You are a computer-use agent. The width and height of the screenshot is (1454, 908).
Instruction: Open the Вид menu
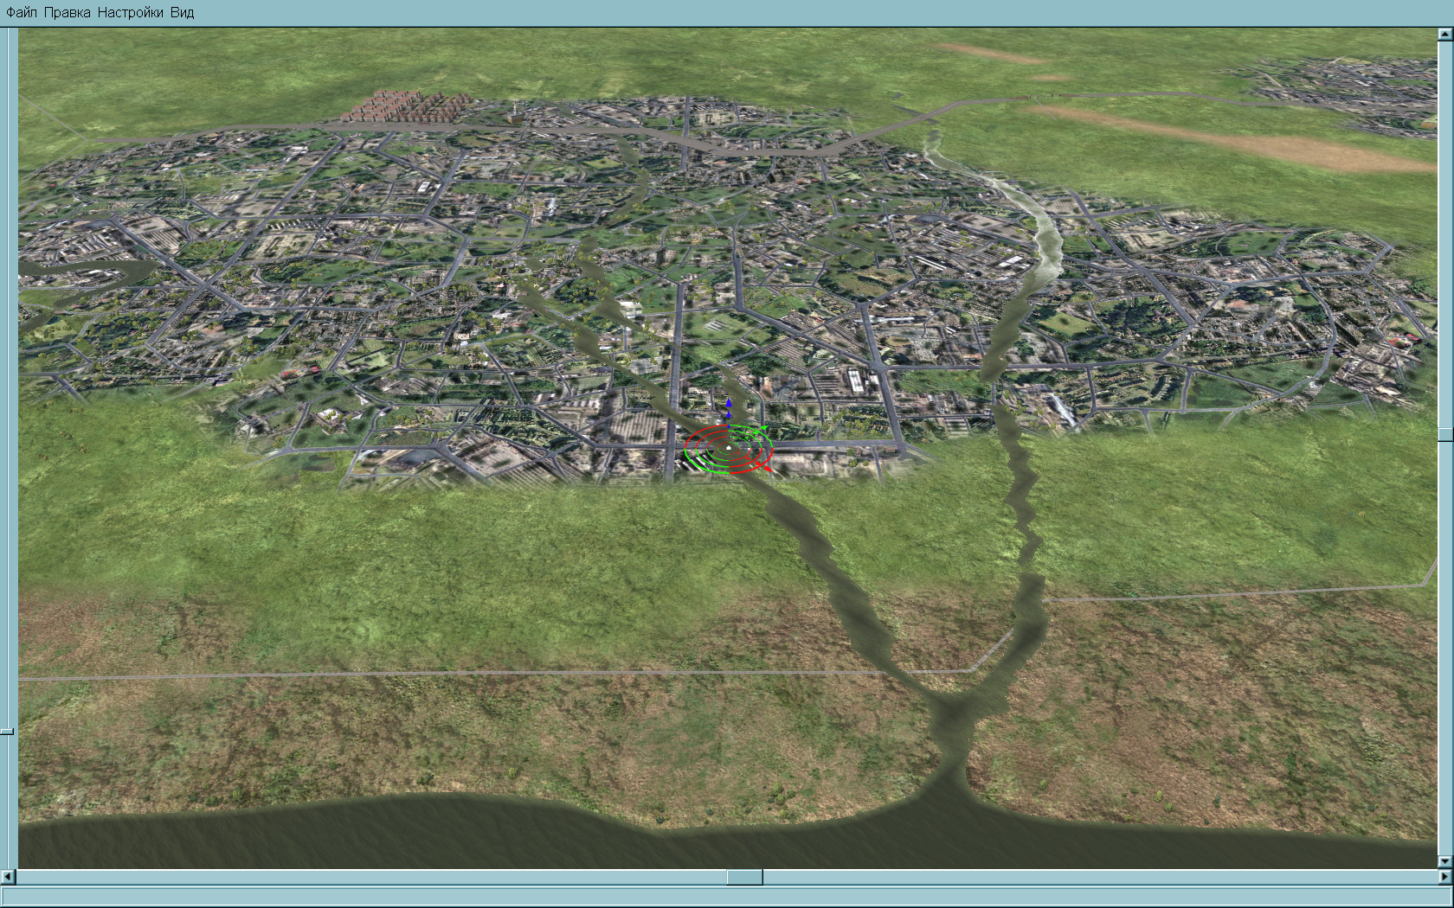(183, 13)
